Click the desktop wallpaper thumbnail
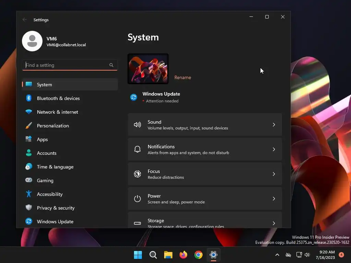 click(148, 68)
